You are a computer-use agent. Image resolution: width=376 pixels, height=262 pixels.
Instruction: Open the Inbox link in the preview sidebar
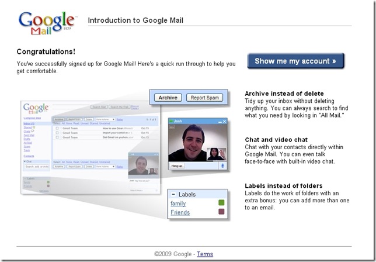pyautogui.click(x=29, y=123)
